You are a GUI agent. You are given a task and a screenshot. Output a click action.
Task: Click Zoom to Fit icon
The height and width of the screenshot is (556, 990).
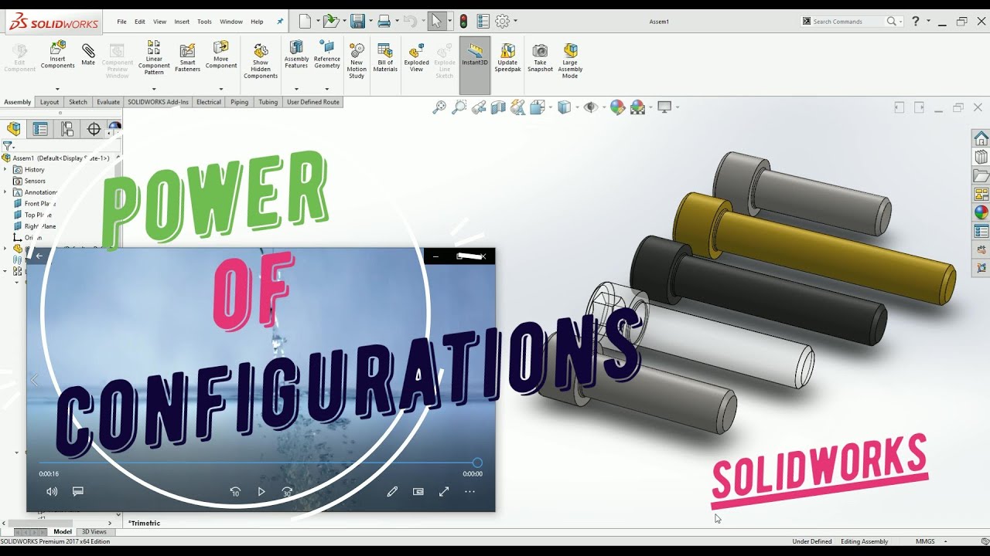pos(439,107)
